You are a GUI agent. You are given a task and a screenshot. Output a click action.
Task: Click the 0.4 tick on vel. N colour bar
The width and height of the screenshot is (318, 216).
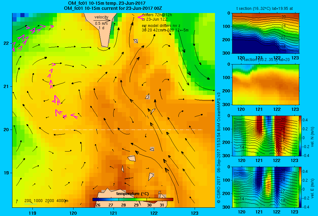point(305,120)
